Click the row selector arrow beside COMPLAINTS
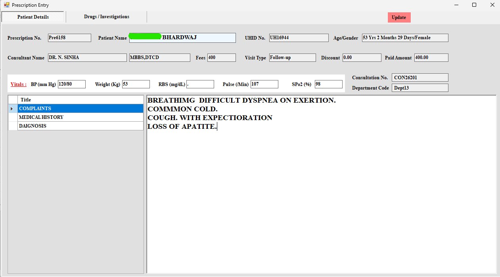 pyautogui.click(x=13, y=109)
